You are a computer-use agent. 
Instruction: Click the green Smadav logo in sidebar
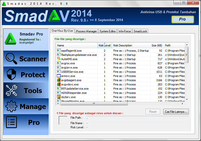[x=11, y=39]
